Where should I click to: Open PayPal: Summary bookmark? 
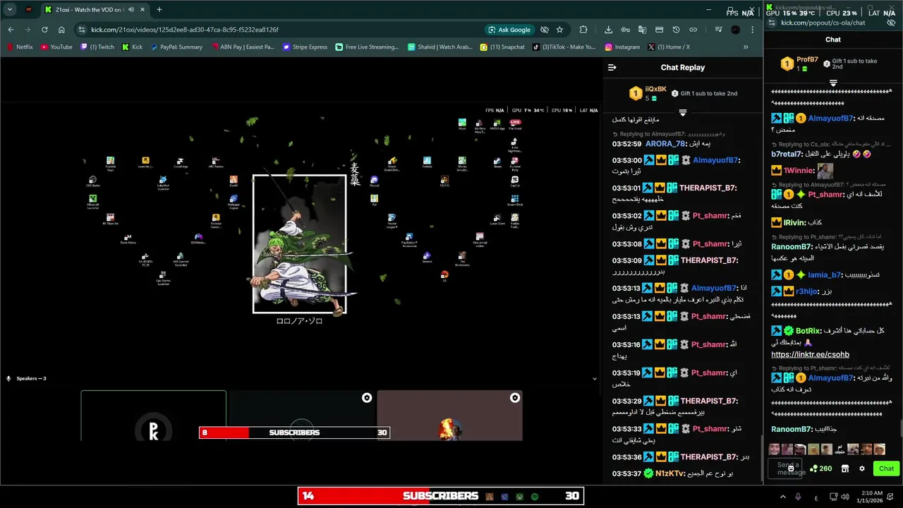(176, 47)
